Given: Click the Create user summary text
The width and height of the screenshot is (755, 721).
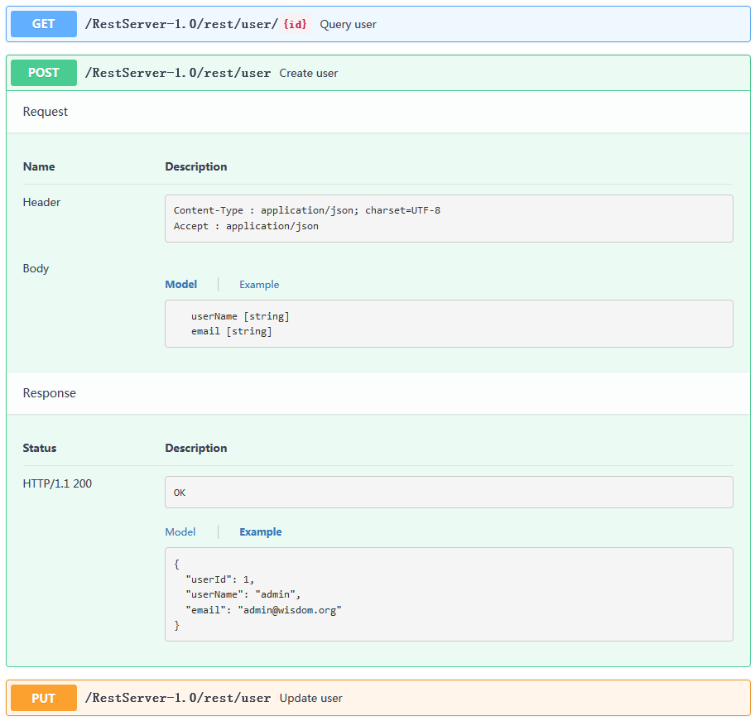Looking at the screenshot, I should [309, 73].
